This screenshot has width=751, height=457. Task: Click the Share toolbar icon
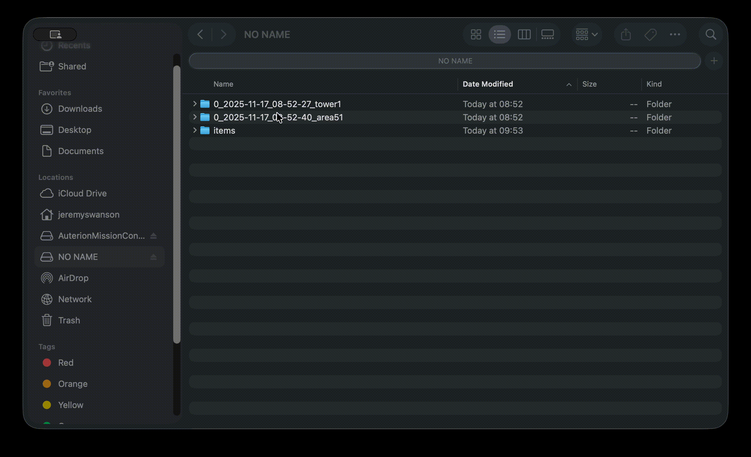(626, 34)
